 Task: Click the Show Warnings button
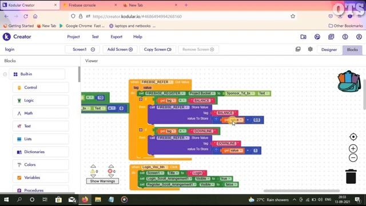coord(102,181)
